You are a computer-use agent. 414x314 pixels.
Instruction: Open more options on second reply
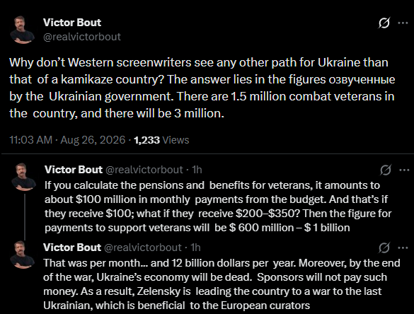coord(403,248)
